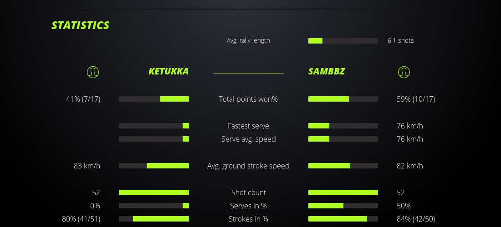The height and width of the screenshot is (227, 501).
Task: Click the Avg. ground stroke speed label
Action: pyautogui.click(x=248, y=166)
